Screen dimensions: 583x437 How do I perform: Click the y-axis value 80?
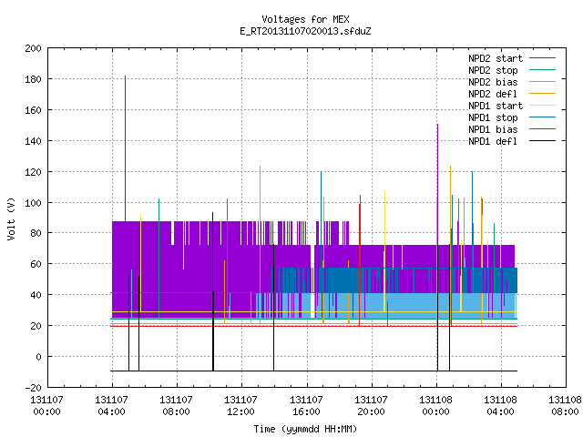pyautogui.click(x=36, y=233)
